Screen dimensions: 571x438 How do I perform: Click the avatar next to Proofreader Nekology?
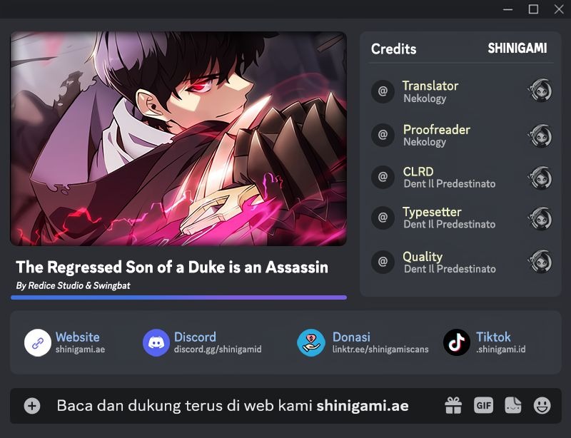[540, 136]
